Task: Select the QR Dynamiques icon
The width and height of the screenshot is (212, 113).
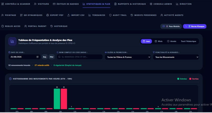Action: pos(21,15)
